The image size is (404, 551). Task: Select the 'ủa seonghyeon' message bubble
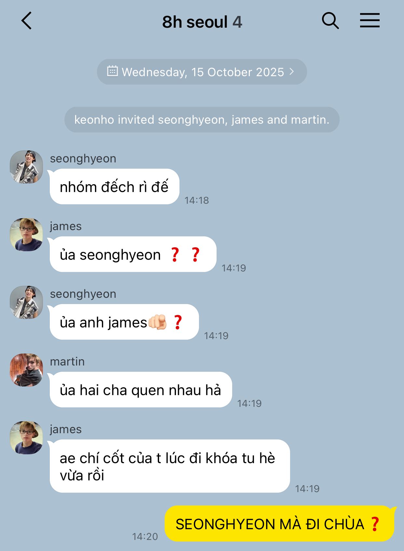click(133, 254)
